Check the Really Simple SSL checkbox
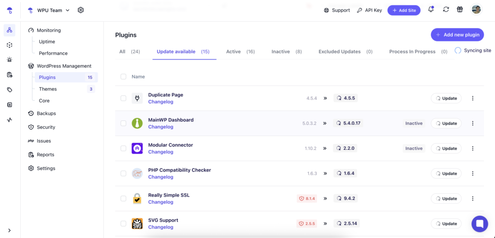 (123, 198)
